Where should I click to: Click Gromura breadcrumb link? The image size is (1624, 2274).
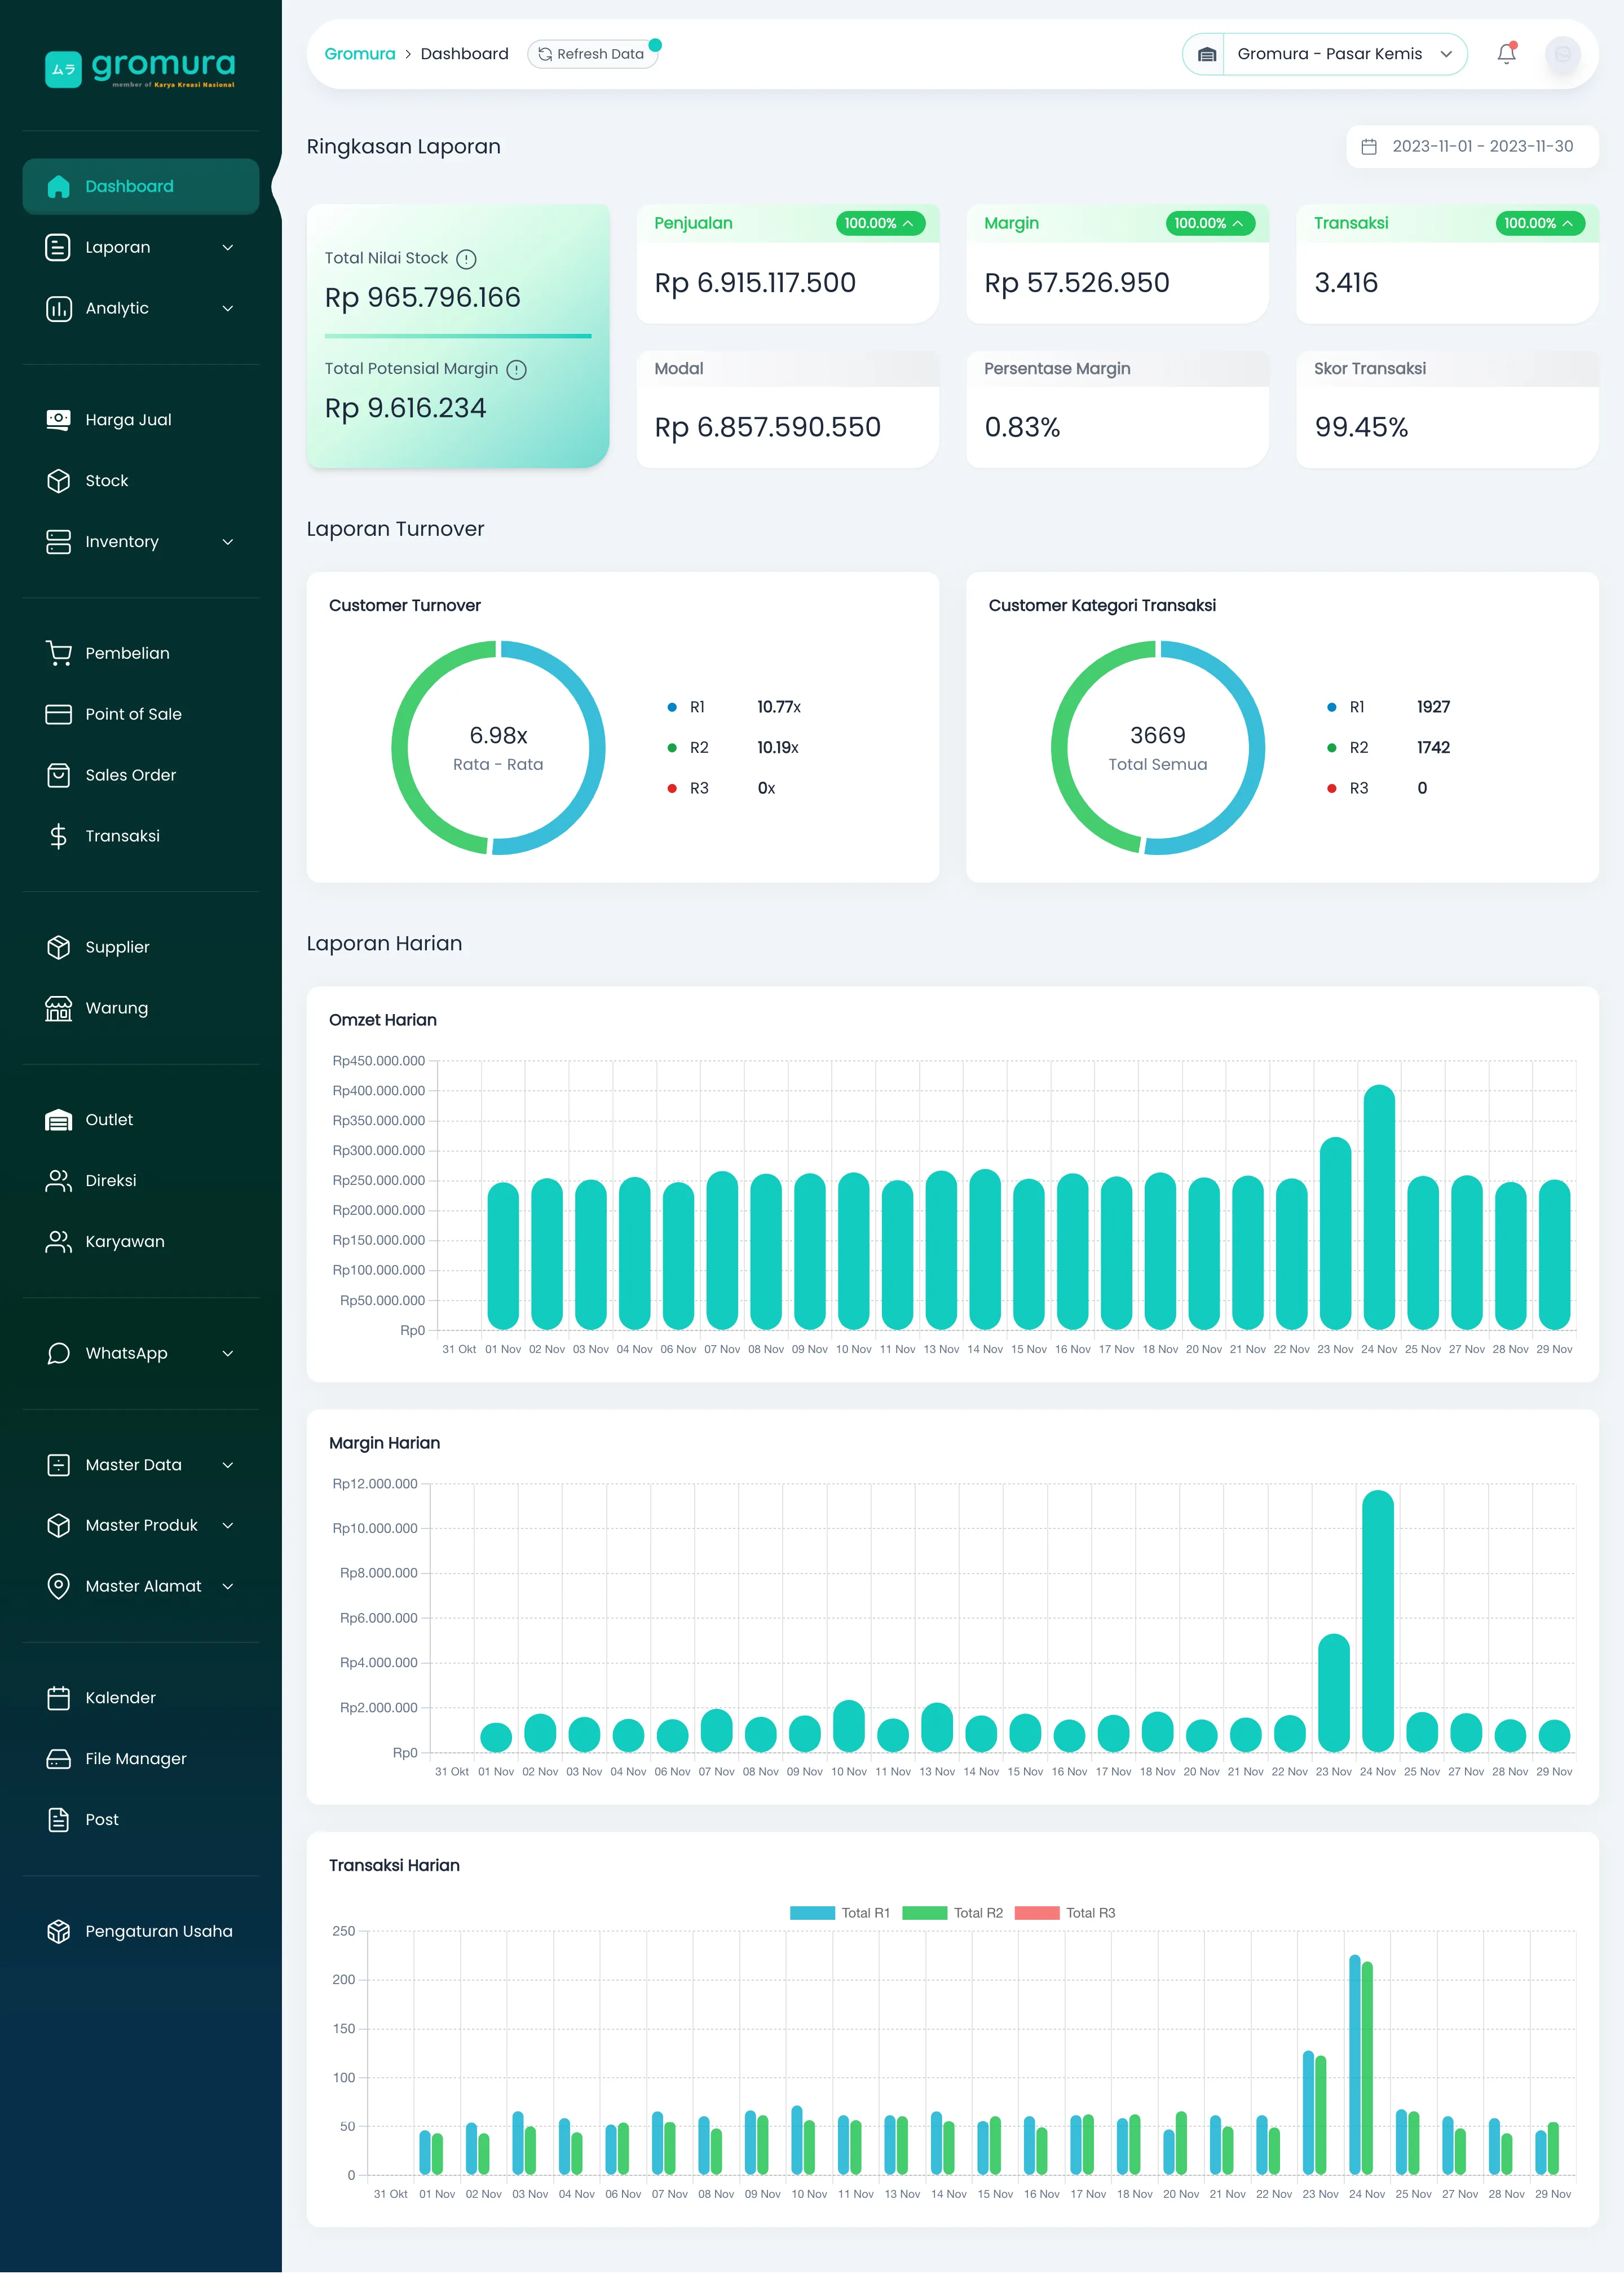tap(360, 54)
